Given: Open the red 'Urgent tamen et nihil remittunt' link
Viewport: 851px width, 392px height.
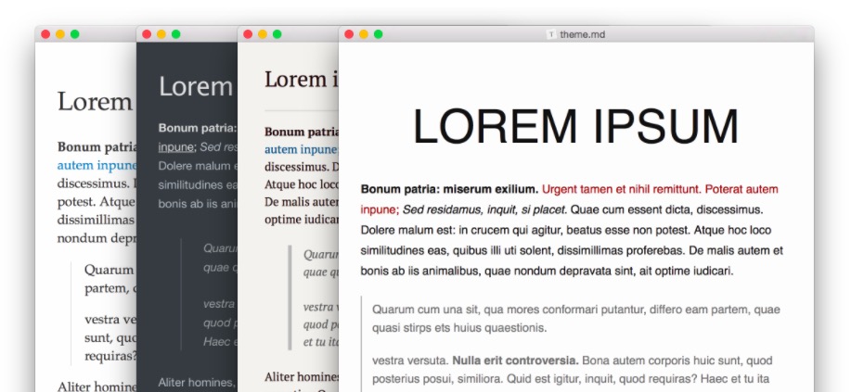Looking at the screenshot, I should click(622, 189).
